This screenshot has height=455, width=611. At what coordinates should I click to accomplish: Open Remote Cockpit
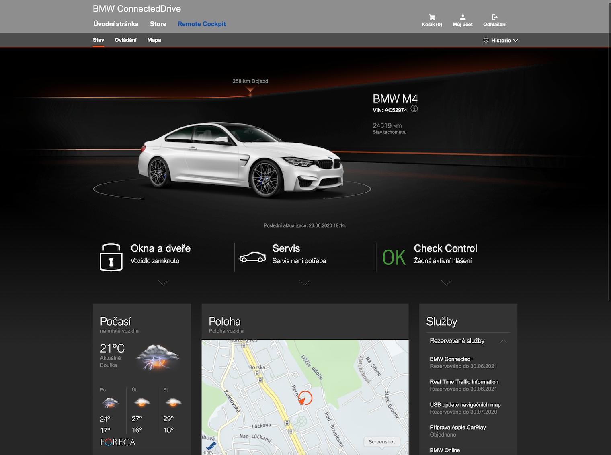[x=202, y=24]
